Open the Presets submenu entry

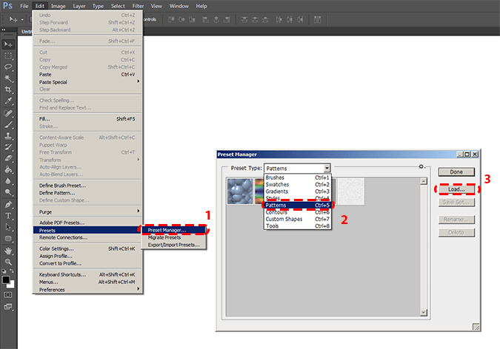point(87,230)
